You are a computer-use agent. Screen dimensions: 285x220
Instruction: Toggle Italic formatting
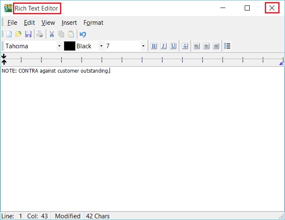[163, 46]
